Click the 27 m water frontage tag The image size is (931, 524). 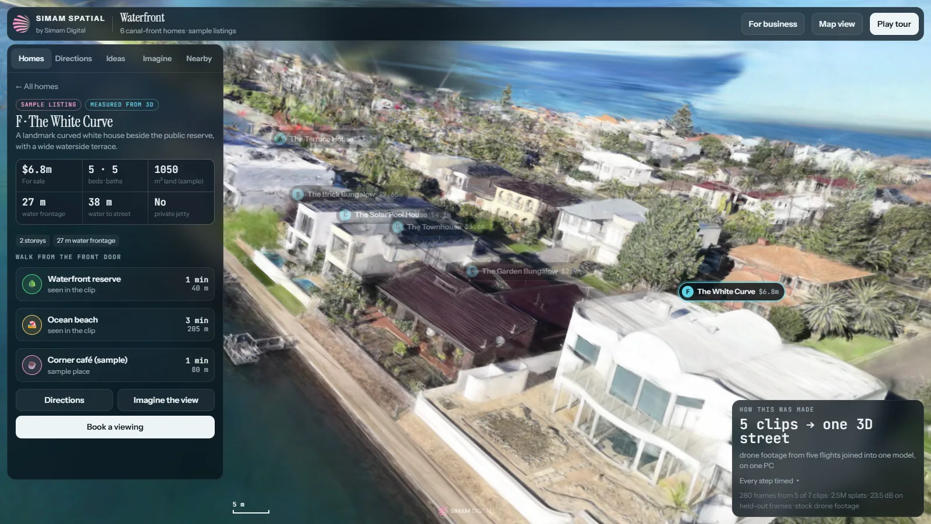[86, 240]
